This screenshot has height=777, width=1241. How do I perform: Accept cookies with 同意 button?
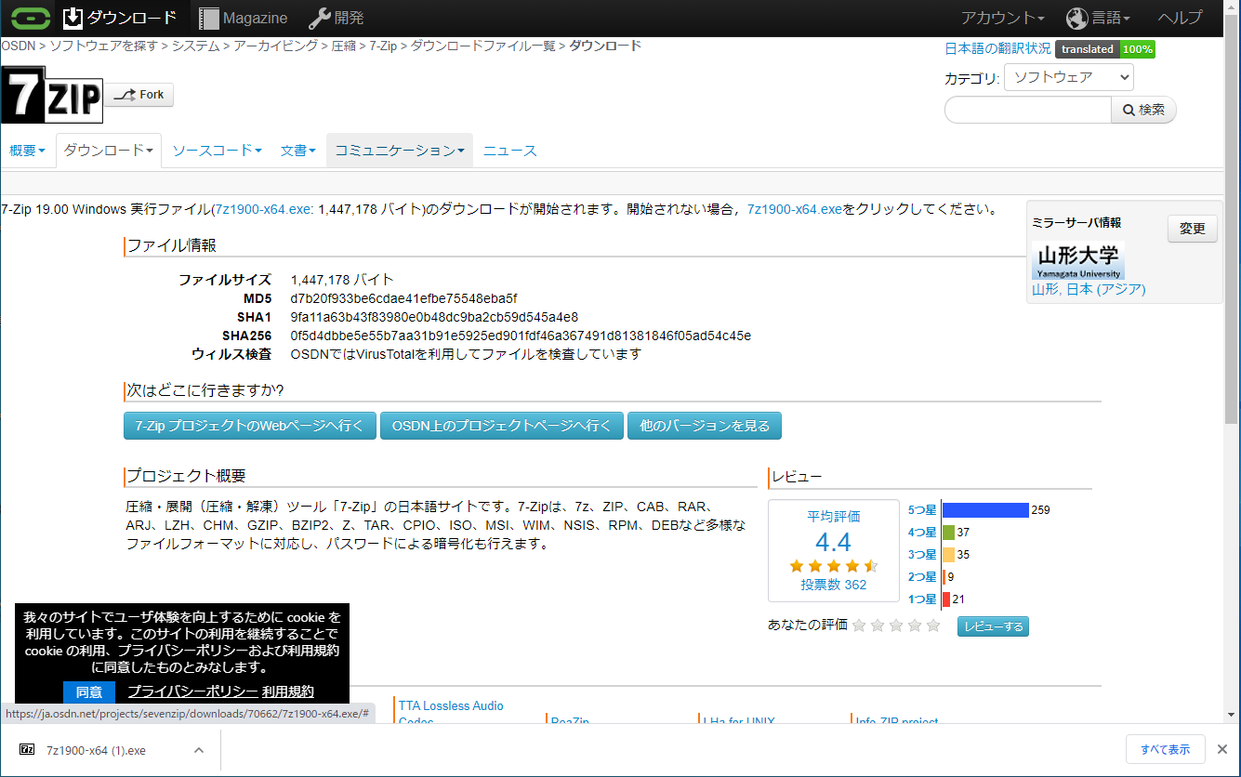point(89,691)
